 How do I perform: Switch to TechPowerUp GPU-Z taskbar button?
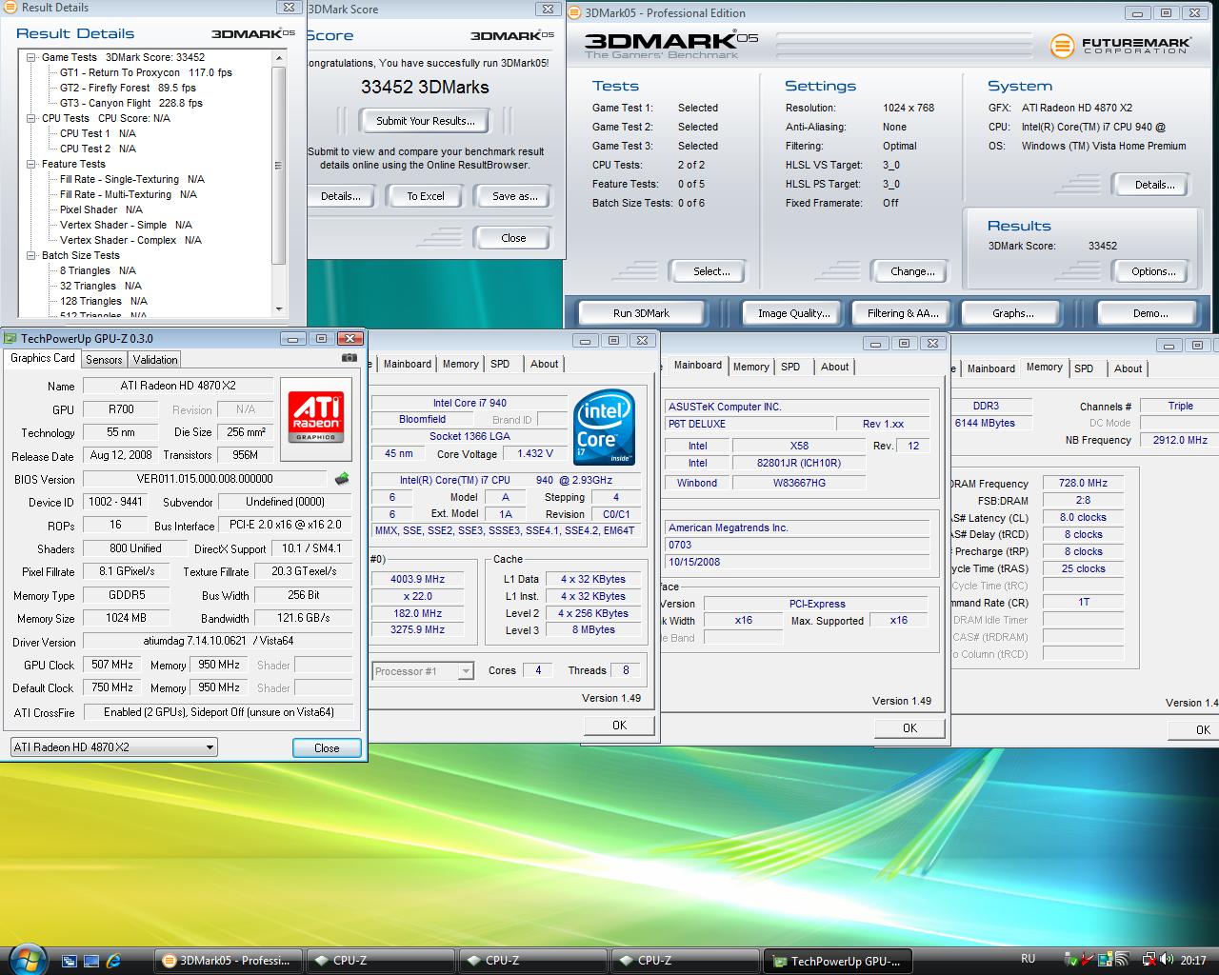pos(838,961)
